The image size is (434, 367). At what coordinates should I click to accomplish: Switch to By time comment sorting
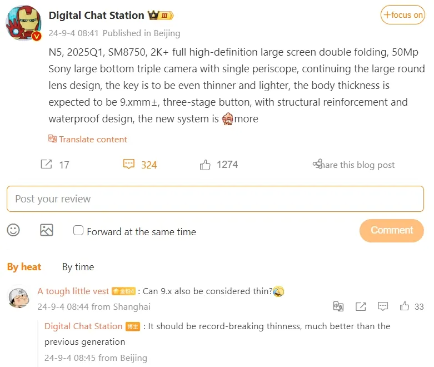(78, 267)
